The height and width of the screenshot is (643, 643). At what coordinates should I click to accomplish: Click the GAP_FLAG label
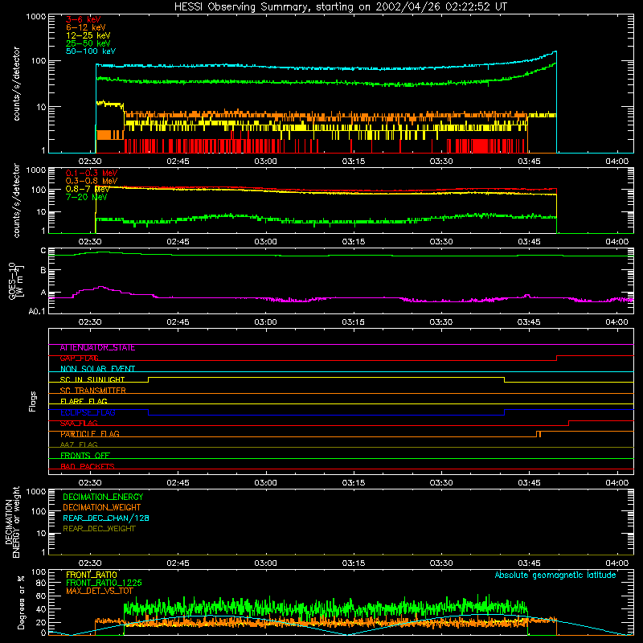(79, 358)
